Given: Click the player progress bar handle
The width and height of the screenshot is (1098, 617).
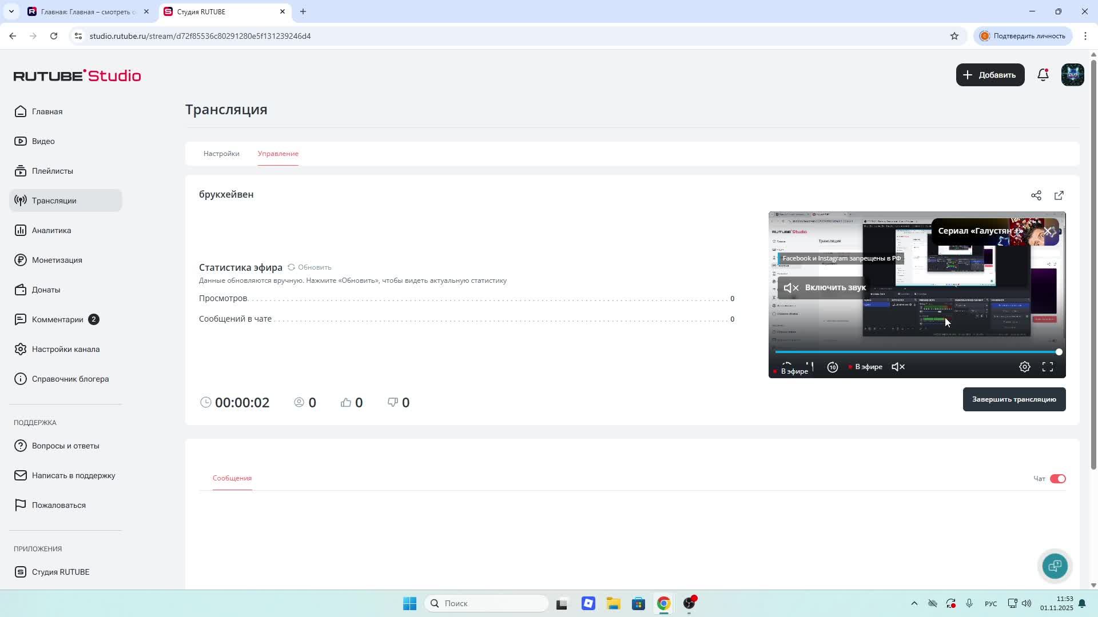Looking at the screenshot, I should [1059, 352].
